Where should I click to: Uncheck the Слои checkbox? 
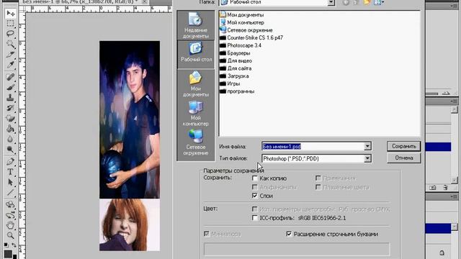pyautogui.click(x=255, y=196)
